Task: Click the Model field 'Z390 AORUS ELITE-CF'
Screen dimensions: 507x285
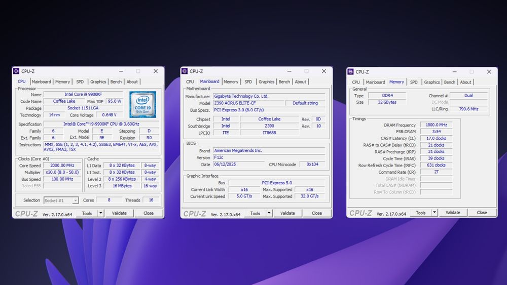Action: tap(248, 103)
